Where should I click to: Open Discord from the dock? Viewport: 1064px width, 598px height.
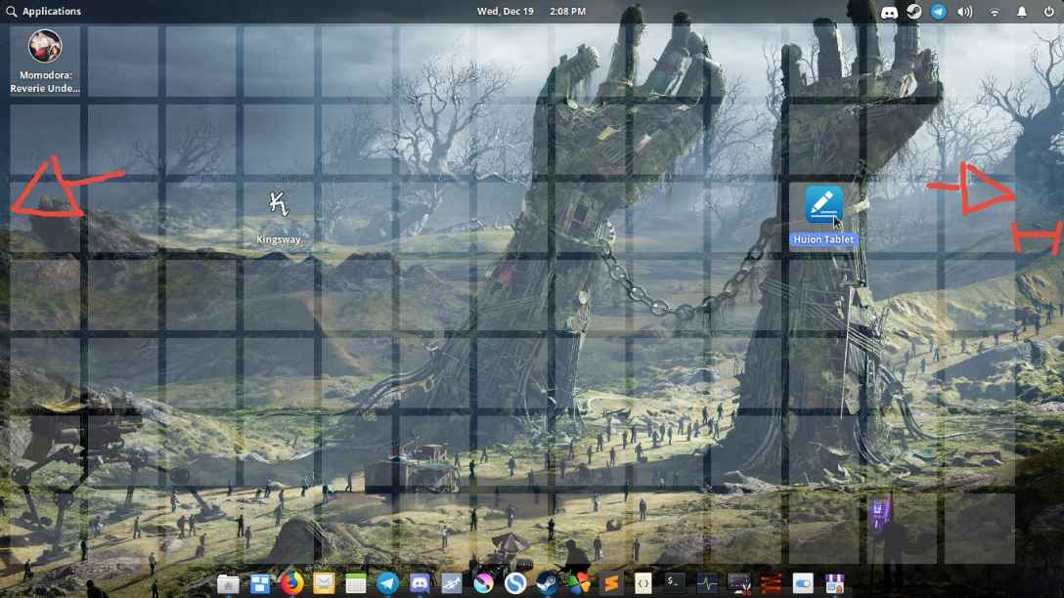click(x=420, y=583)
